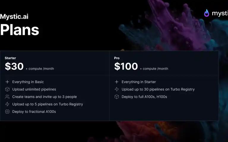Click the chip icon beside fractional A100s

point(7,112)
